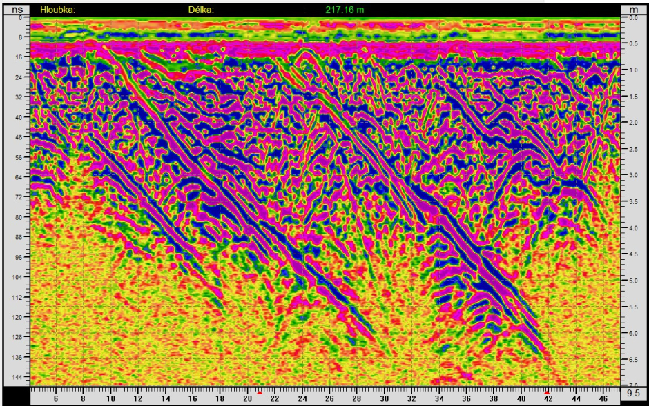The width and height of the screenshot is (649, 406).
Task: Click the 6.5 depth tick label
Action: pyautogui.click(x=633, y=359)
